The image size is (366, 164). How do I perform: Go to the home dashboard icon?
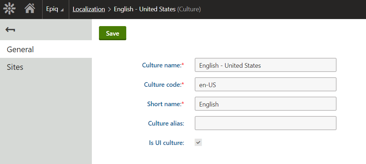[x=30, y=8]
